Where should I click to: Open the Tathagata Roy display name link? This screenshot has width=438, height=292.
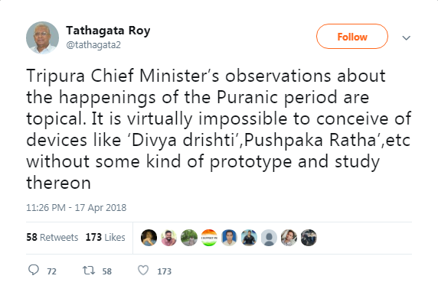[108, 30]
